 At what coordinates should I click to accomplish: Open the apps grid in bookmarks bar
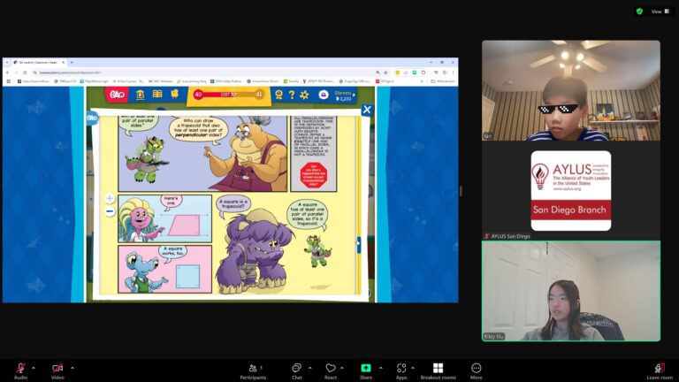tap(8, 81)
